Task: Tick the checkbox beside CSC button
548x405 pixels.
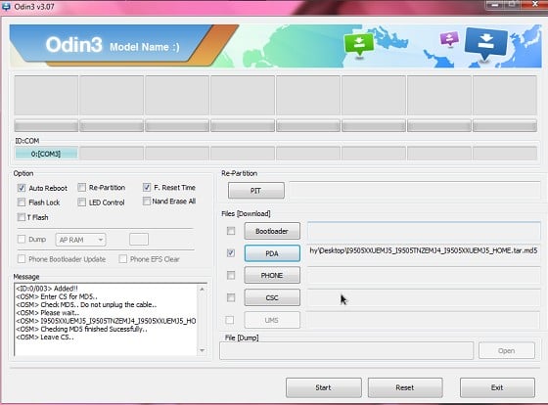Action: click(x=231, y=297)
